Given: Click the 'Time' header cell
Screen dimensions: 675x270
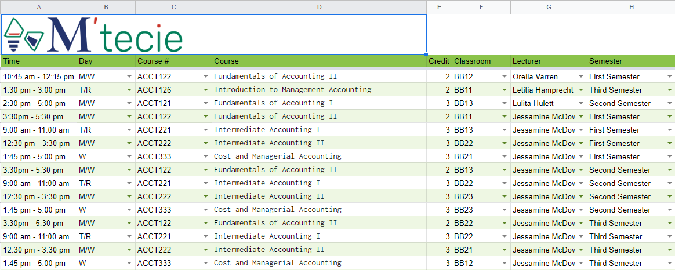Looking at the screenshot, I should point(39,61).
